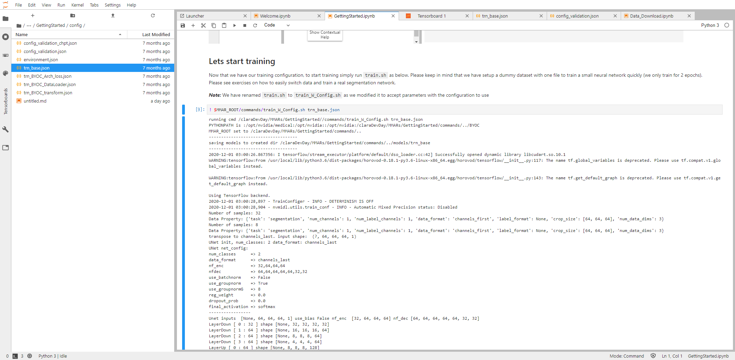This screenshot has width=735, height=360.
Task: Select config_validation_chpt.json file
Action: [x=93, y=43]
